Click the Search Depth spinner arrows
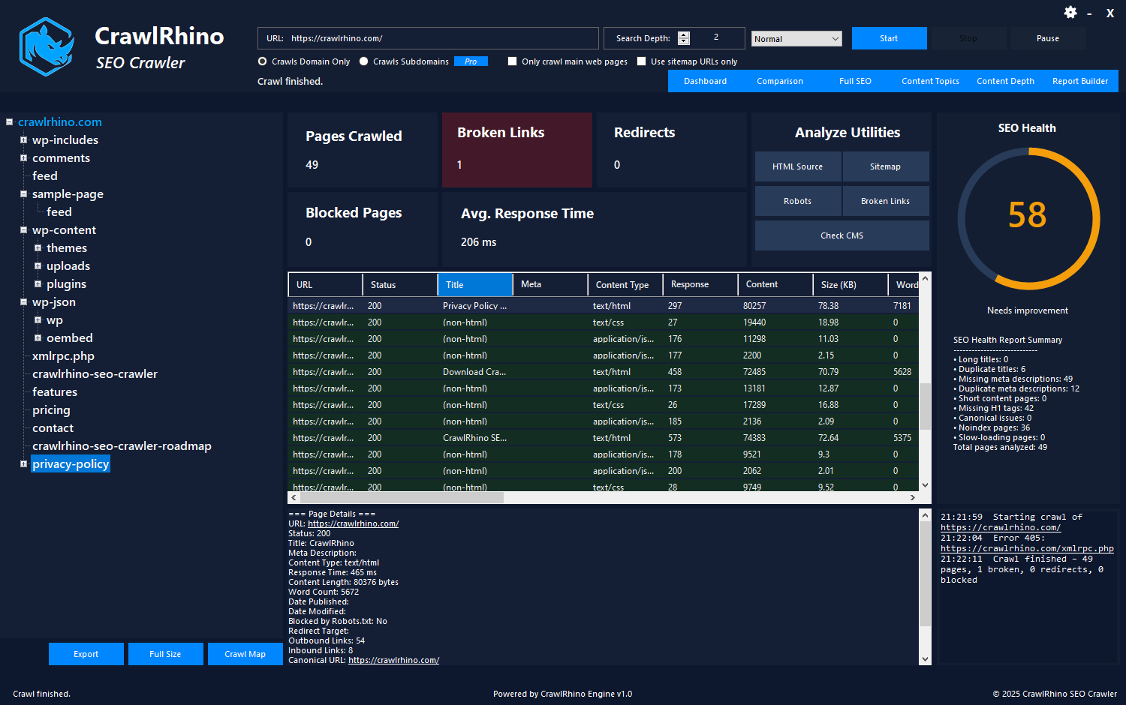The width and height of the screenshot is (1126, 705). click(683, 38)
